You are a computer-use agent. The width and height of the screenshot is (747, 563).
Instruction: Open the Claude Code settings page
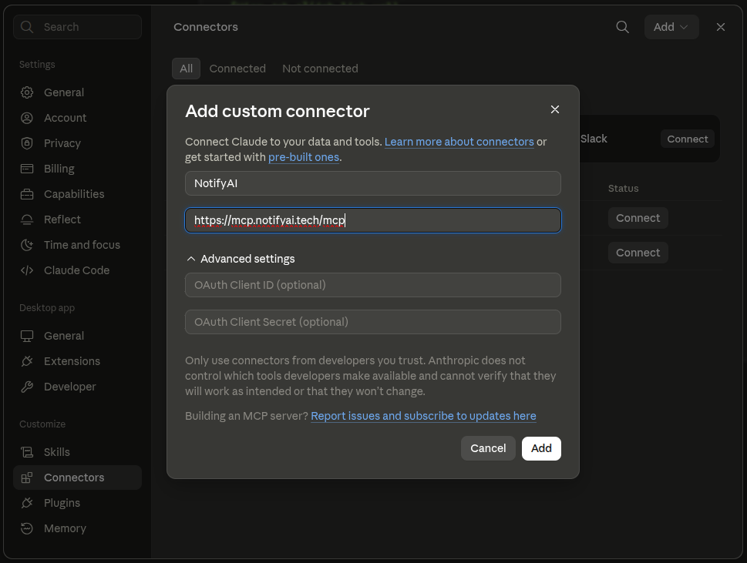(78, 270)
